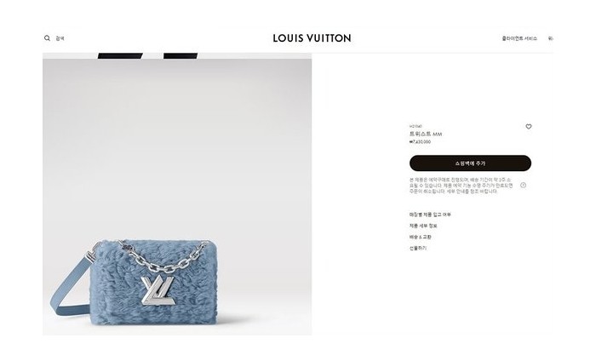596x361 pixels.
Task: Click the silver chain handle on the bag
Action: 163,256
